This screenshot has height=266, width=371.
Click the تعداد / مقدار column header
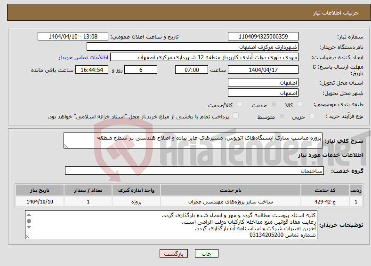[x=88, y=190]
